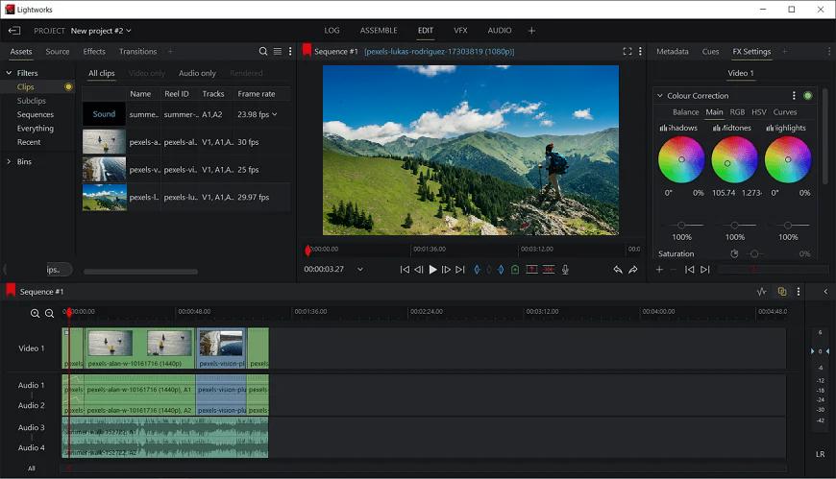Expand the Bins tree
The image size is (836, 479).
point(9,161)
